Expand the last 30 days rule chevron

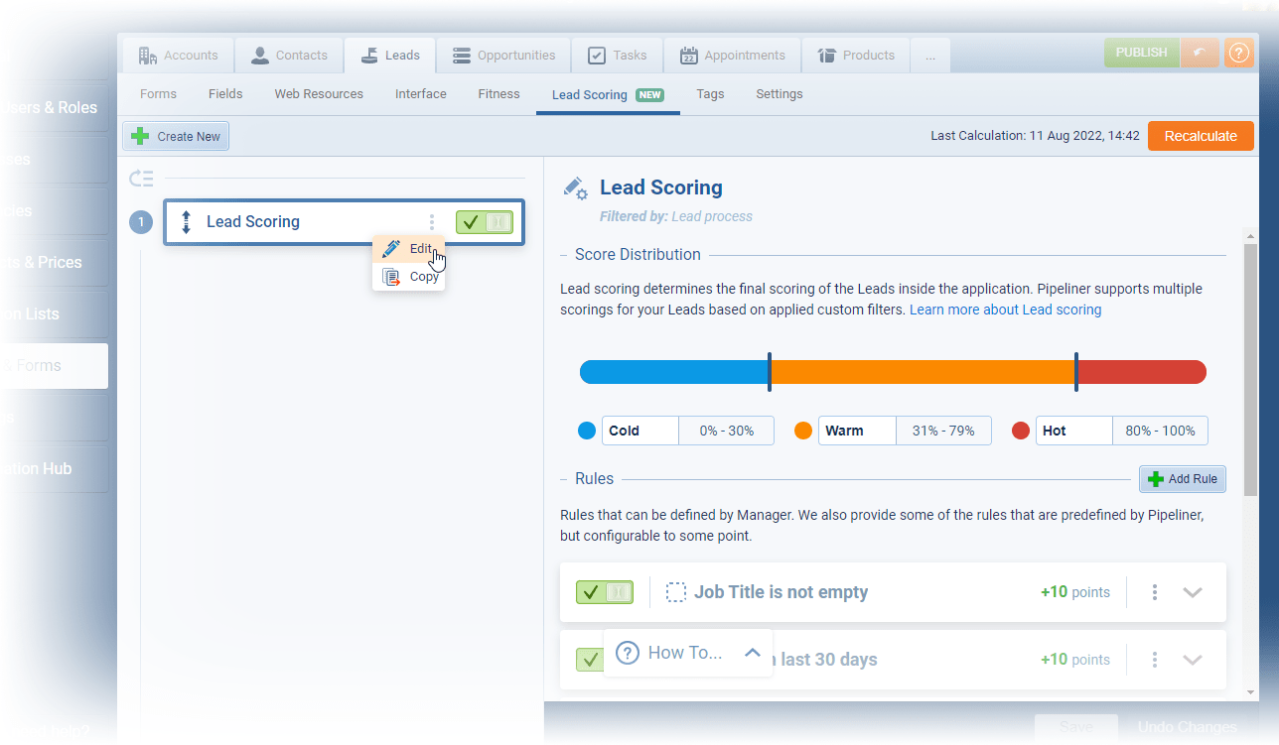click(x=1193, y=660)
